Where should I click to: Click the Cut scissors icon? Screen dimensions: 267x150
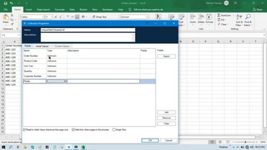[12, 15]
